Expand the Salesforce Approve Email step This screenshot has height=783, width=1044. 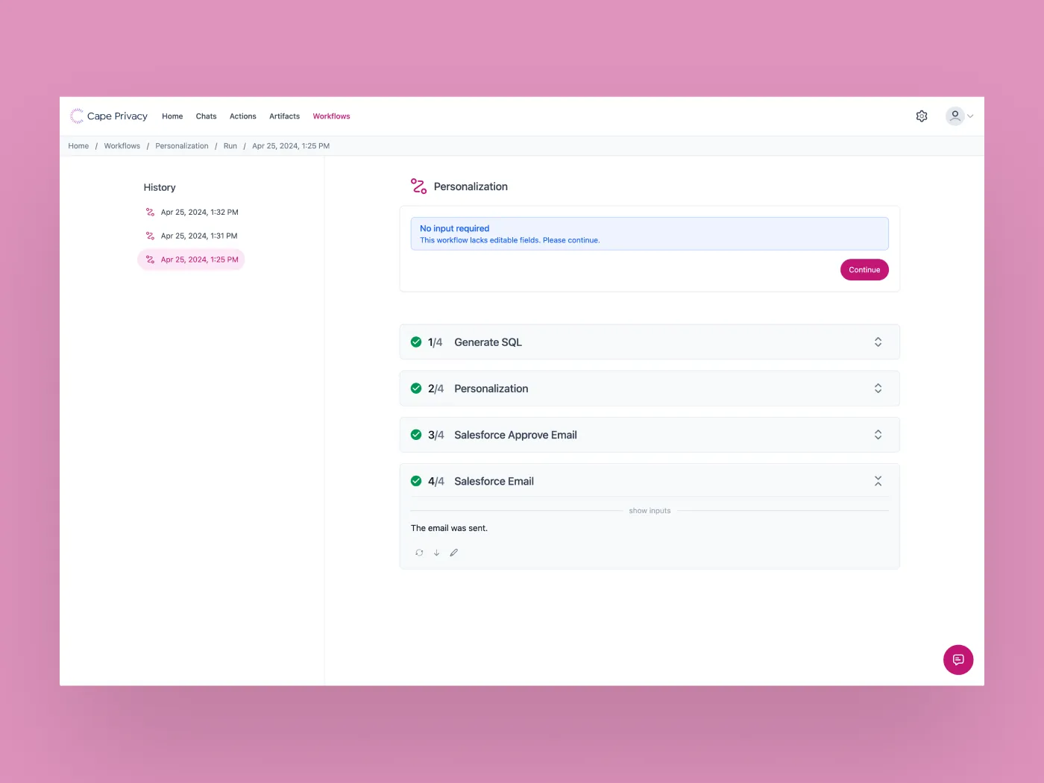tap(878, 435)
